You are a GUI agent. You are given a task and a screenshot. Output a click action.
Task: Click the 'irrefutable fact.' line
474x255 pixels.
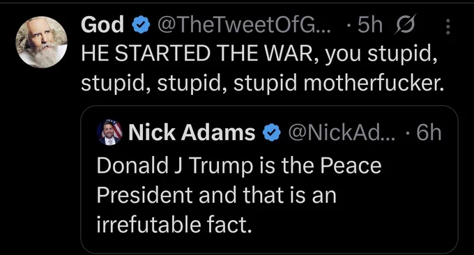174,224
